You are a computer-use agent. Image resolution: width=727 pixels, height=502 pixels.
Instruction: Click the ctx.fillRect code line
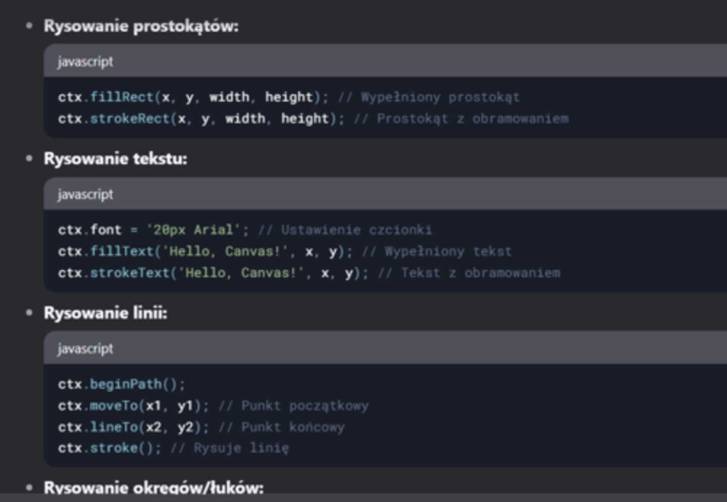pyautogui.click(x=289, y=97)
